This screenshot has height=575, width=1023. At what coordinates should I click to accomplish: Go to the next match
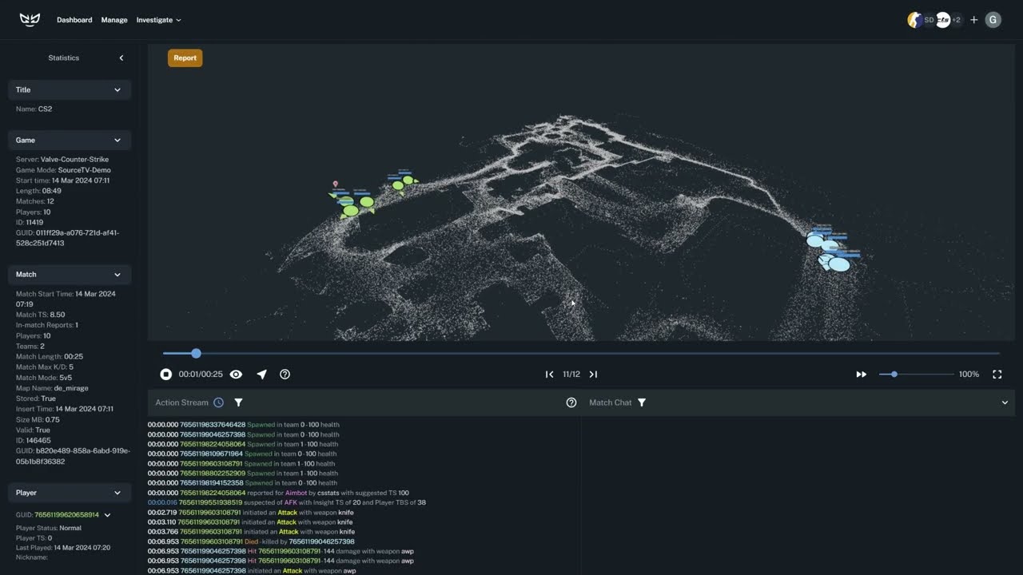pyautogui.click(x=593, y=374)
